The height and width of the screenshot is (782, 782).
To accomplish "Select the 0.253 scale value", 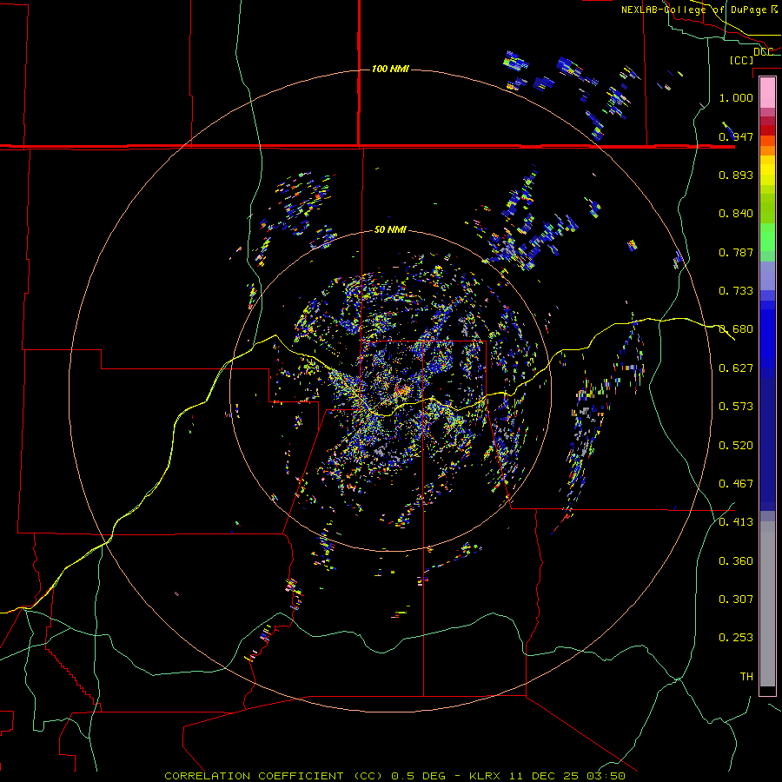I will (x=736, y=638).
